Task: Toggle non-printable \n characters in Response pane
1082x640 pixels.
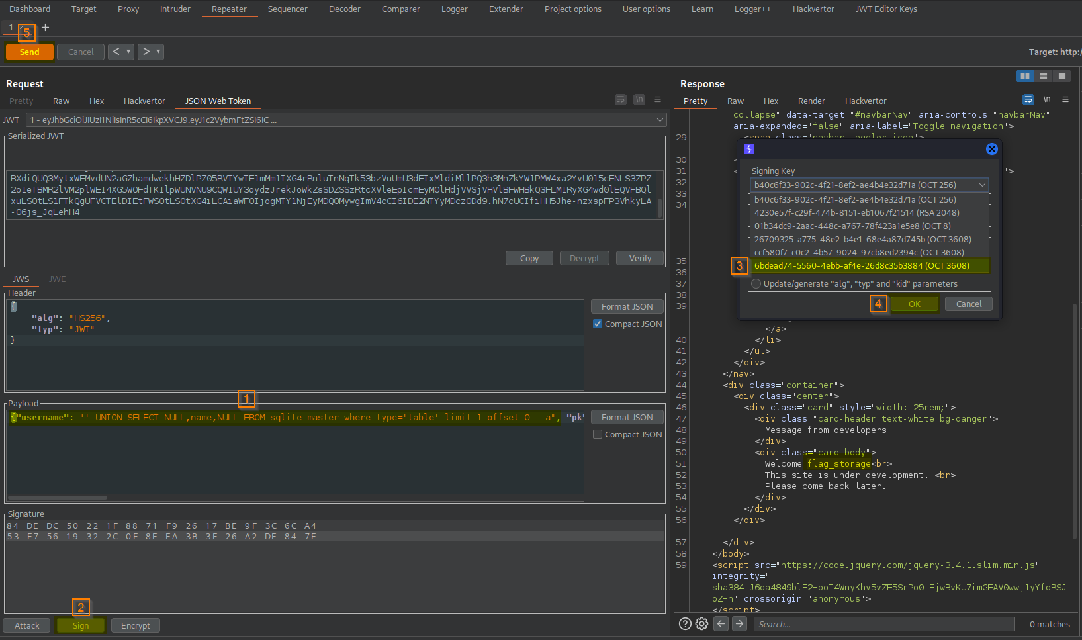Action: (x=1047, y=99)
